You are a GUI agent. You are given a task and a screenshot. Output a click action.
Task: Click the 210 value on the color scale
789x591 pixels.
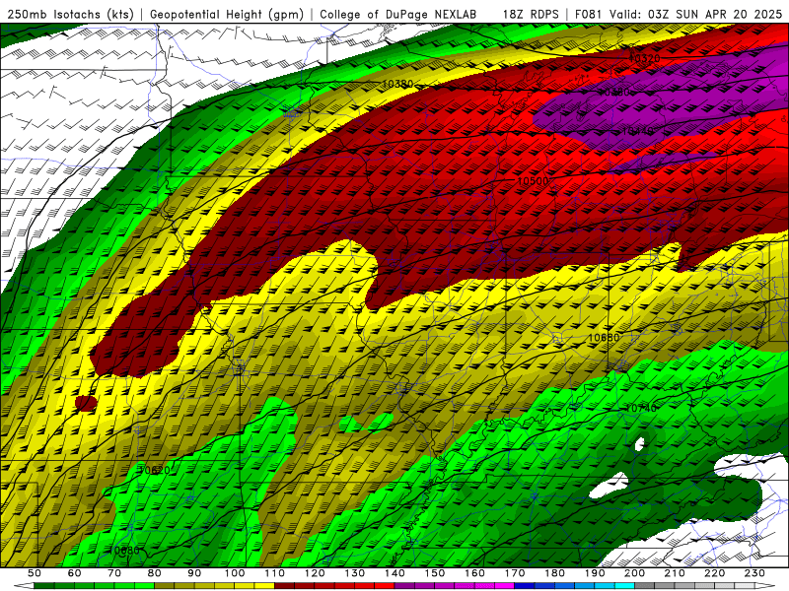point(675,573)
